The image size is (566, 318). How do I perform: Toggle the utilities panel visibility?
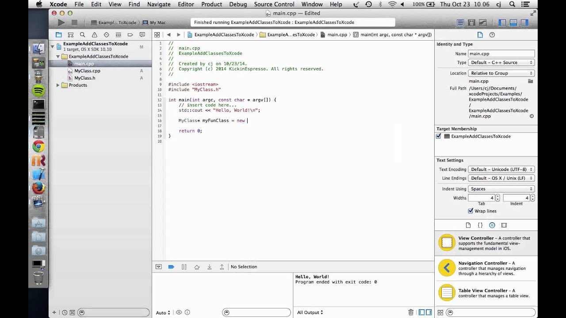pos(524,23)
